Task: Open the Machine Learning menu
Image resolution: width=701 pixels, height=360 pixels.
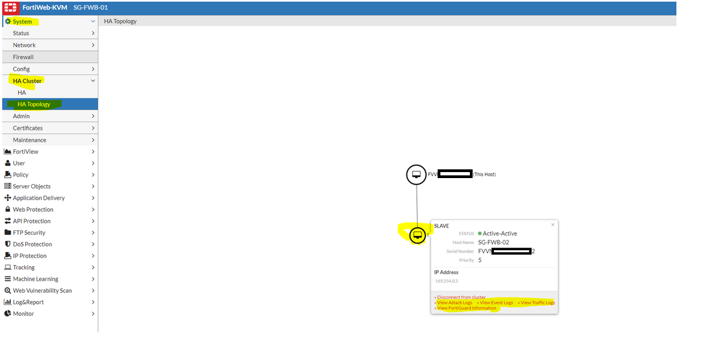Action: [x=50, y=279]
